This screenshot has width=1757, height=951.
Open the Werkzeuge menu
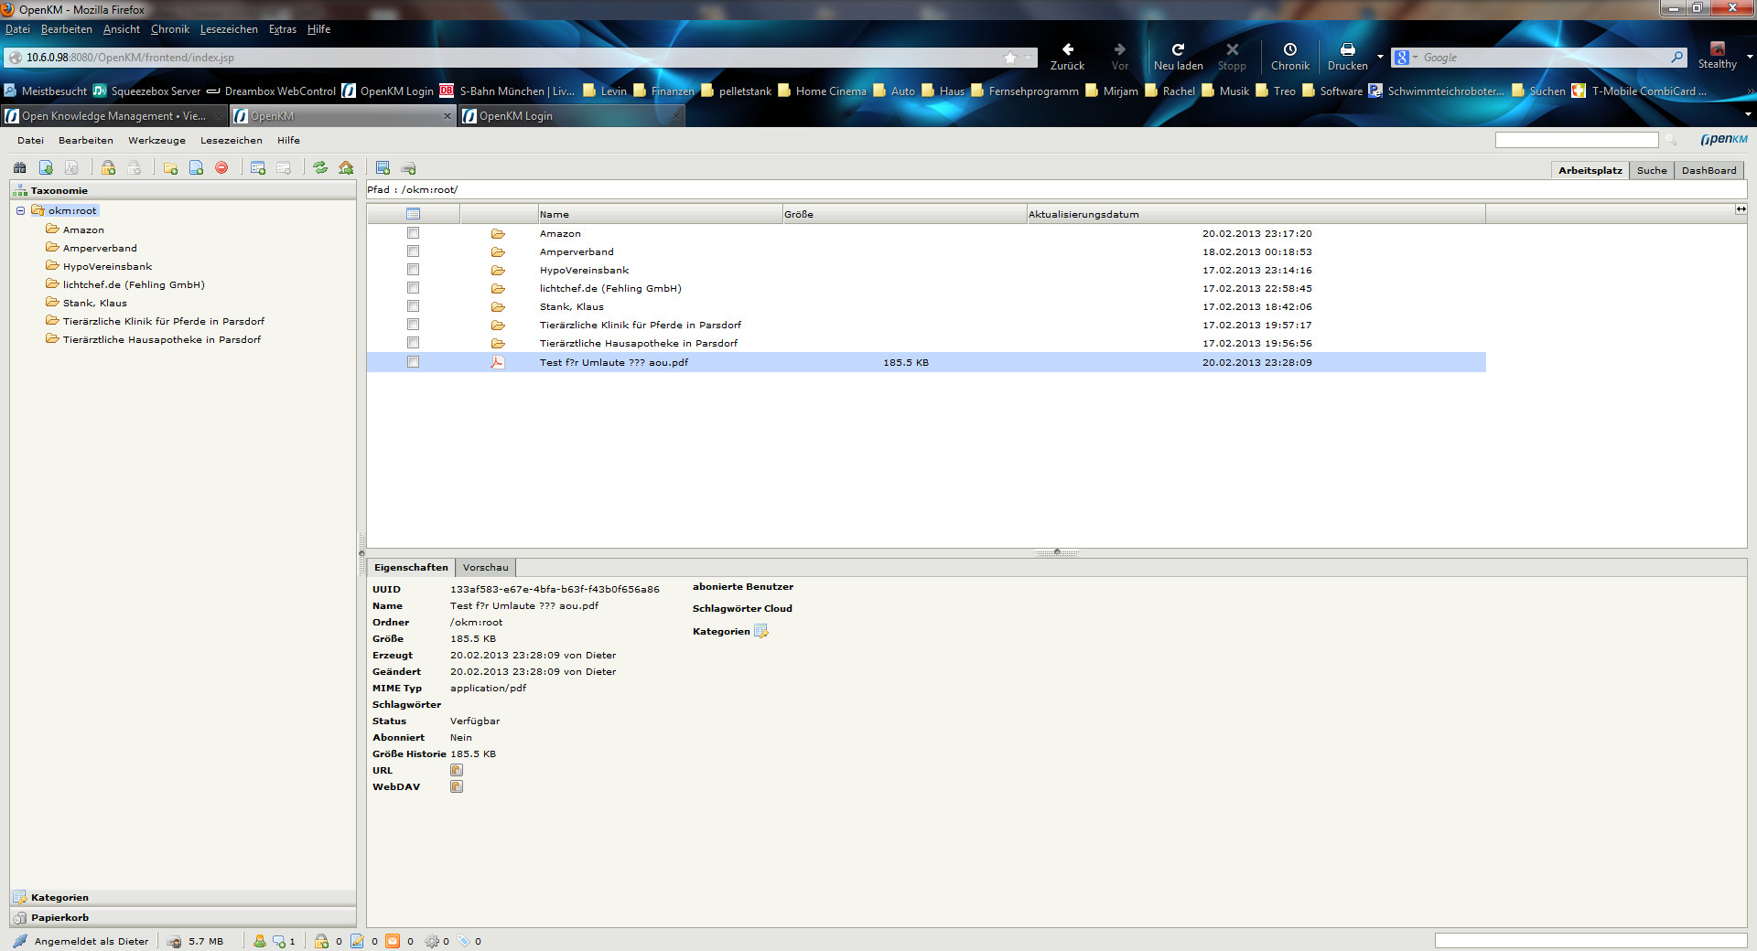click(x=156, y=141)
